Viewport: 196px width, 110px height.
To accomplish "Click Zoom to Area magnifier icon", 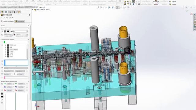I will (101, 7).
